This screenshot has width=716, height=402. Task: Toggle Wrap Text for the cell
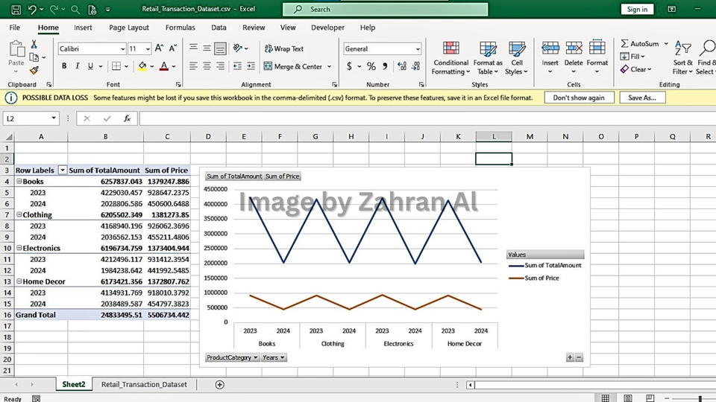pyautogui.click(x=283, y=48)
